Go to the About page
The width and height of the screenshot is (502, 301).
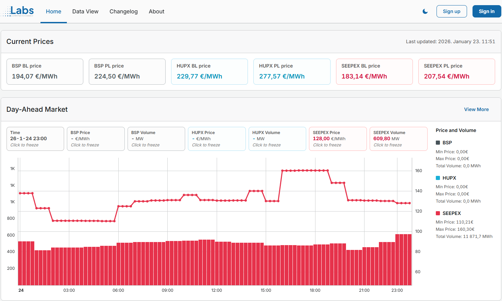pyautogui.click(x=156, y=11)
